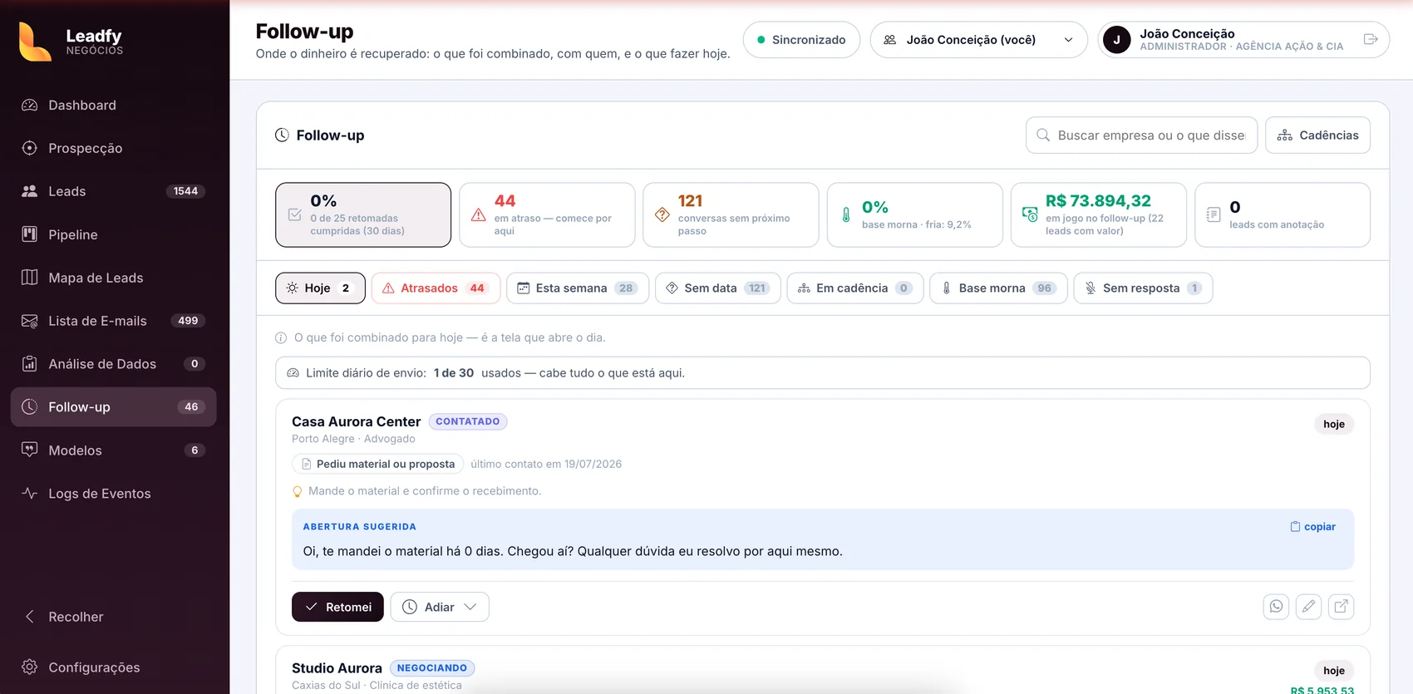Image resolution: width=1413 pixels, height=694 pixels.
Task: Open the Casa Aurora Center lead title
Action: pos(356,421)
